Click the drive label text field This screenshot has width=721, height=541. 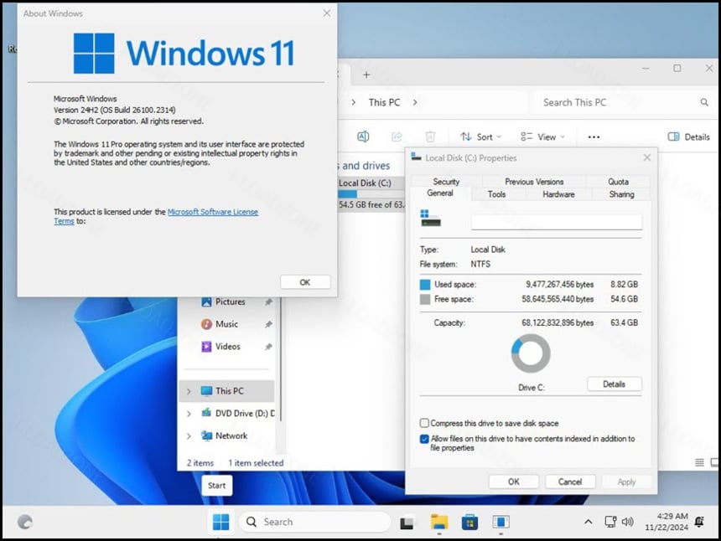pyautogui.click(x=556, y=222)
